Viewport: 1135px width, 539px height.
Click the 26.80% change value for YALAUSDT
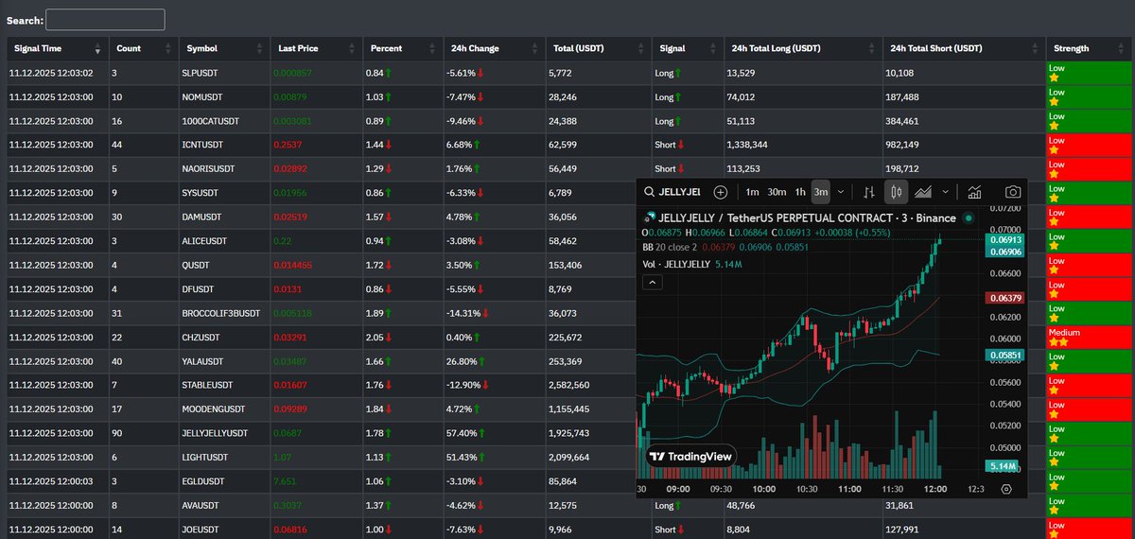point(462,360)
